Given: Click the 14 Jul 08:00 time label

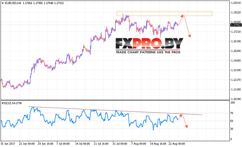Looking at the screenshot, I should [83, 144].
